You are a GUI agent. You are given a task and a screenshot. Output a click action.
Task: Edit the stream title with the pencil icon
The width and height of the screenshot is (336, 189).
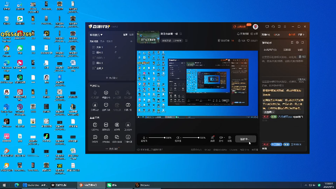click(181, 34)
